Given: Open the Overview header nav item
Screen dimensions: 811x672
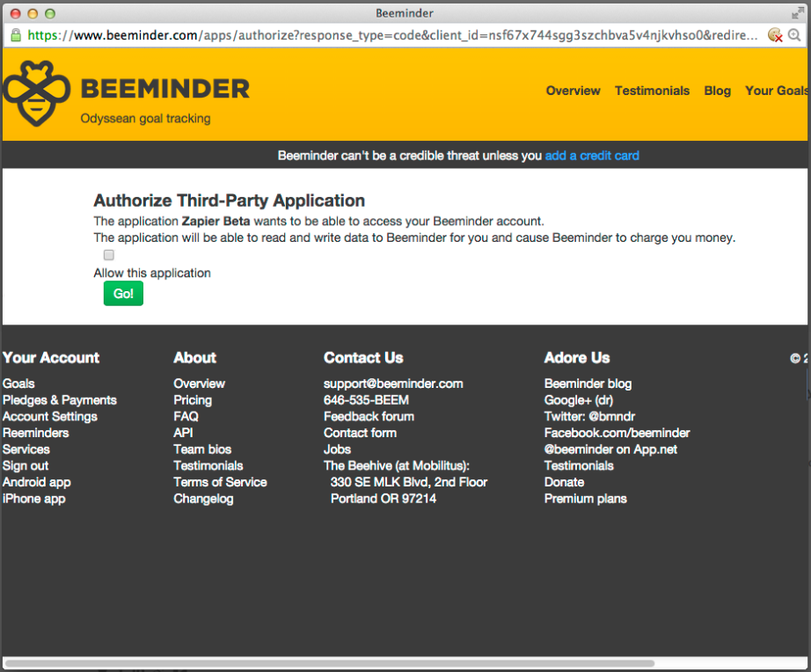Looking at the screenshot, I should [x=574, y=91].
